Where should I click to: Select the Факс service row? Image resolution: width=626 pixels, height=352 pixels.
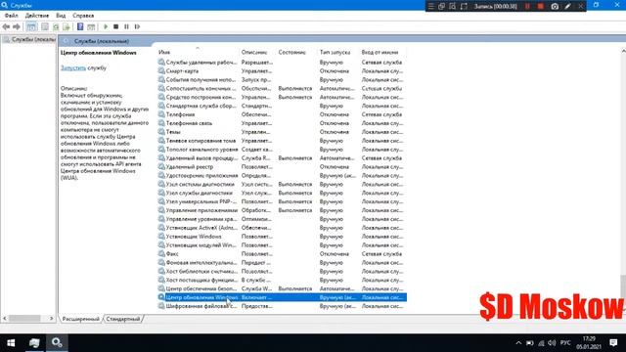coord(282,254)
